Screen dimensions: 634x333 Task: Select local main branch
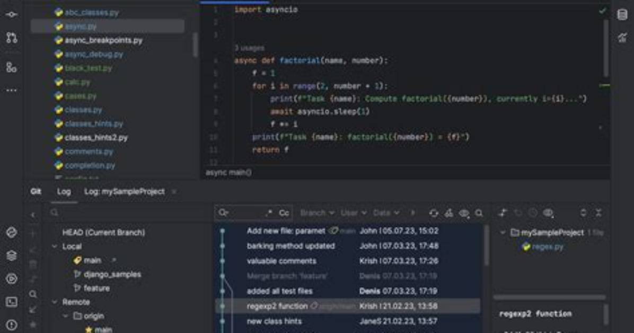93,260
